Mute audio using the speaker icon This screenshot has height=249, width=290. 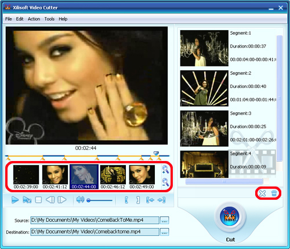tap(80, 200)
